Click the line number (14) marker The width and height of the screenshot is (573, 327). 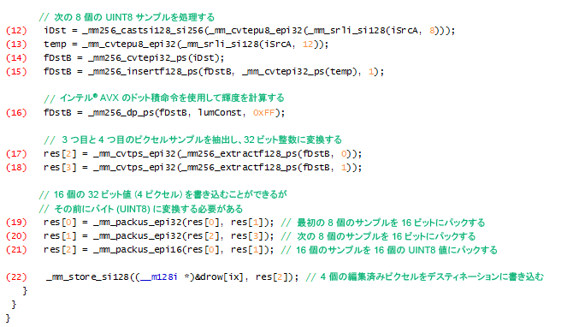[x=16, y=58]
